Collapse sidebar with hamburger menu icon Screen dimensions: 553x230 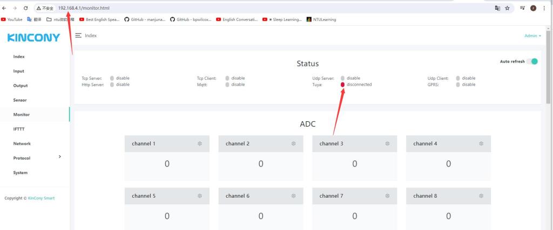78,35
